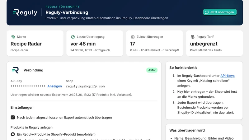This screenshot has width=249, height=140.
Task: Toggle automatic transfer after export checkbox
Action: 13,117
